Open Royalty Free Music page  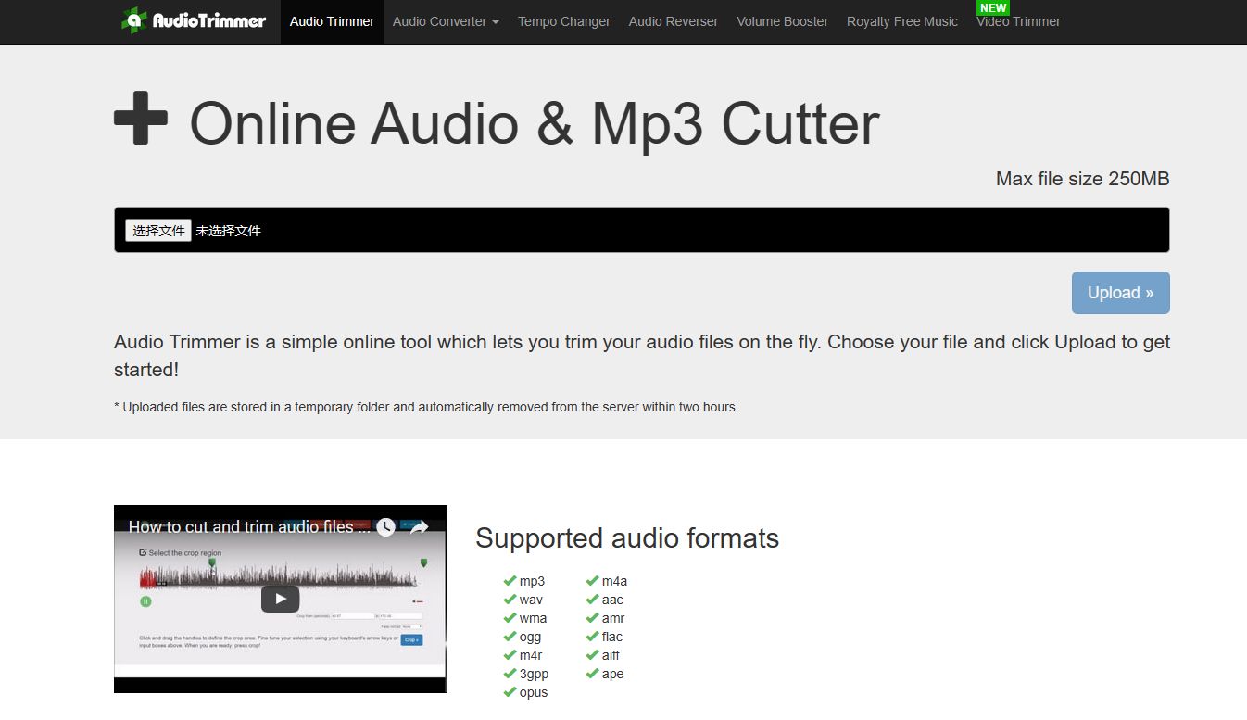pos(902,21)
